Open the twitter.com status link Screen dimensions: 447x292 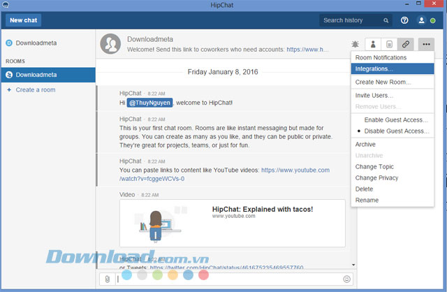click(226, 267)
